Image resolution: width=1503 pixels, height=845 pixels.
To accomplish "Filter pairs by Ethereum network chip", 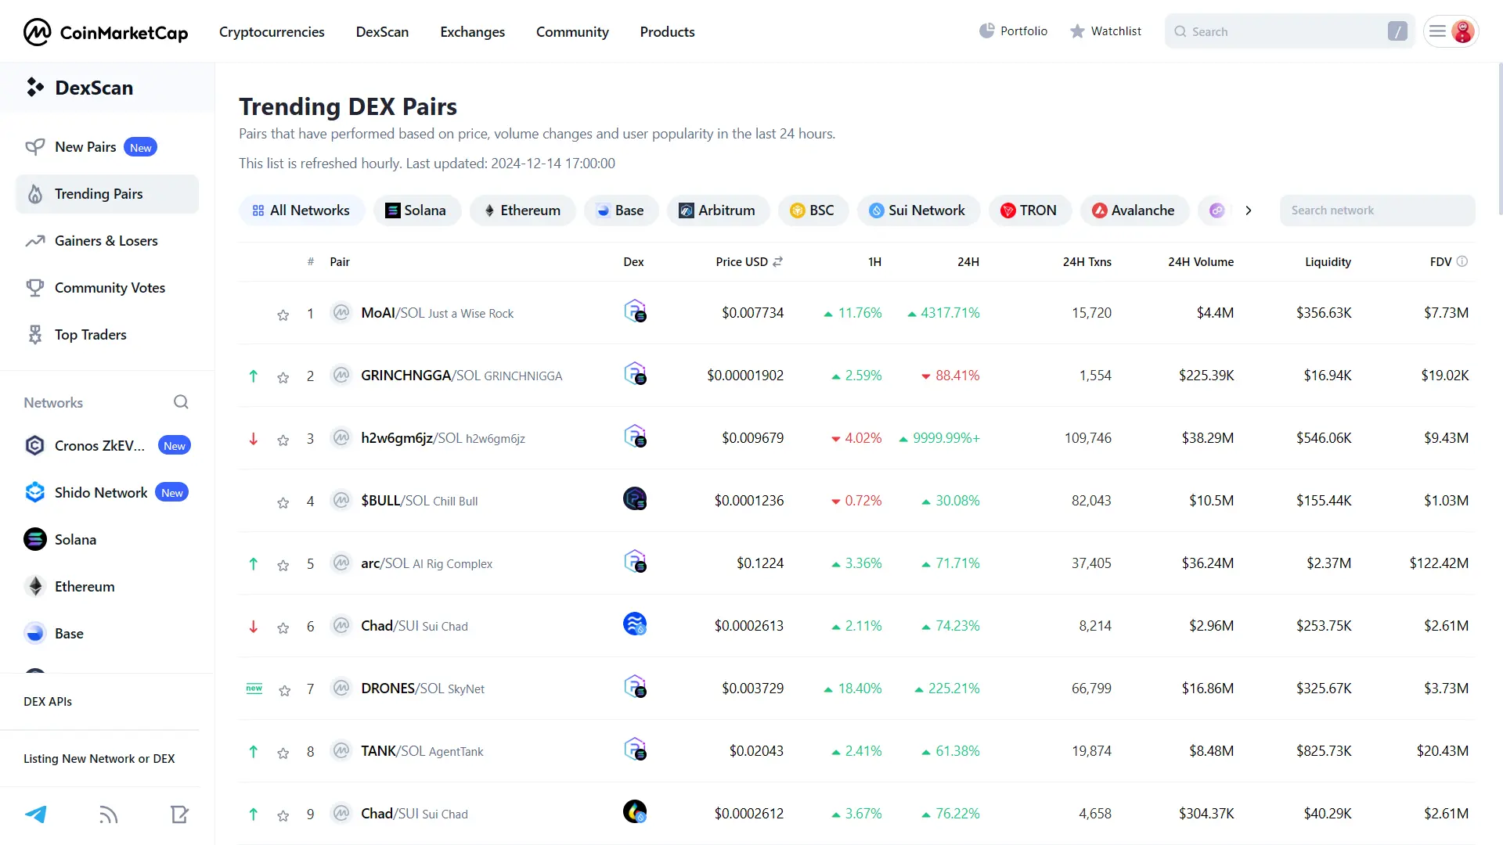I will click(522, 210).
